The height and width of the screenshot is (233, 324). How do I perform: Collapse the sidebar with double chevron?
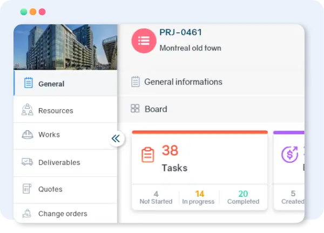pos(116,139)
